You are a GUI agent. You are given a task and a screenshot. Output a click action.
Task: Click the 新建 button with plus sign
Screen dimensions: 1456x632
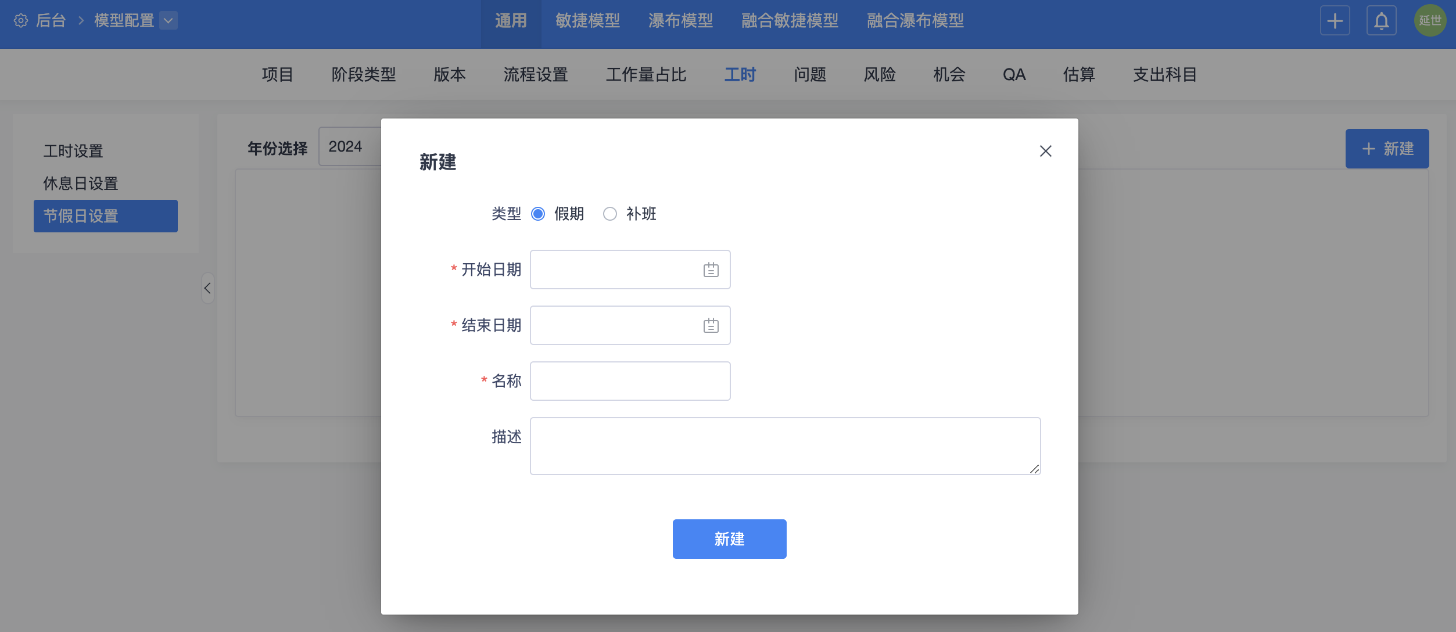click(x=1387, y=149)
